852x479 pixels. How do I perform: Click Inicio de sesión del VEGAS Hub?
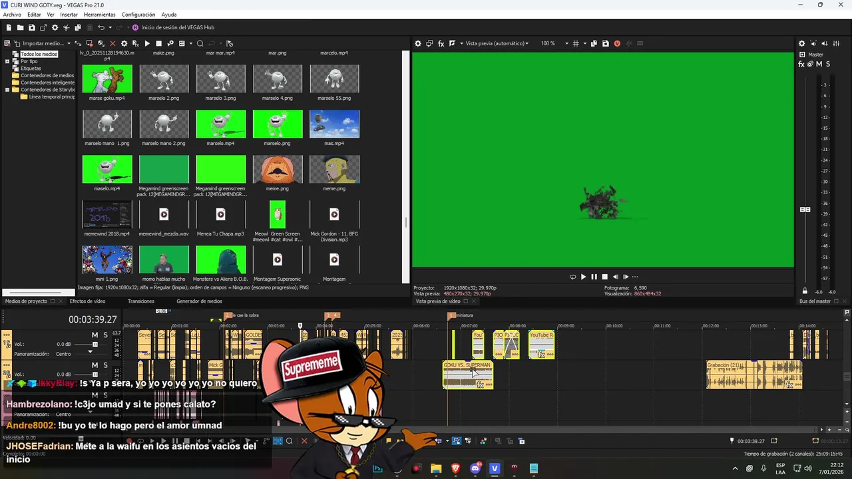(178, 27)
